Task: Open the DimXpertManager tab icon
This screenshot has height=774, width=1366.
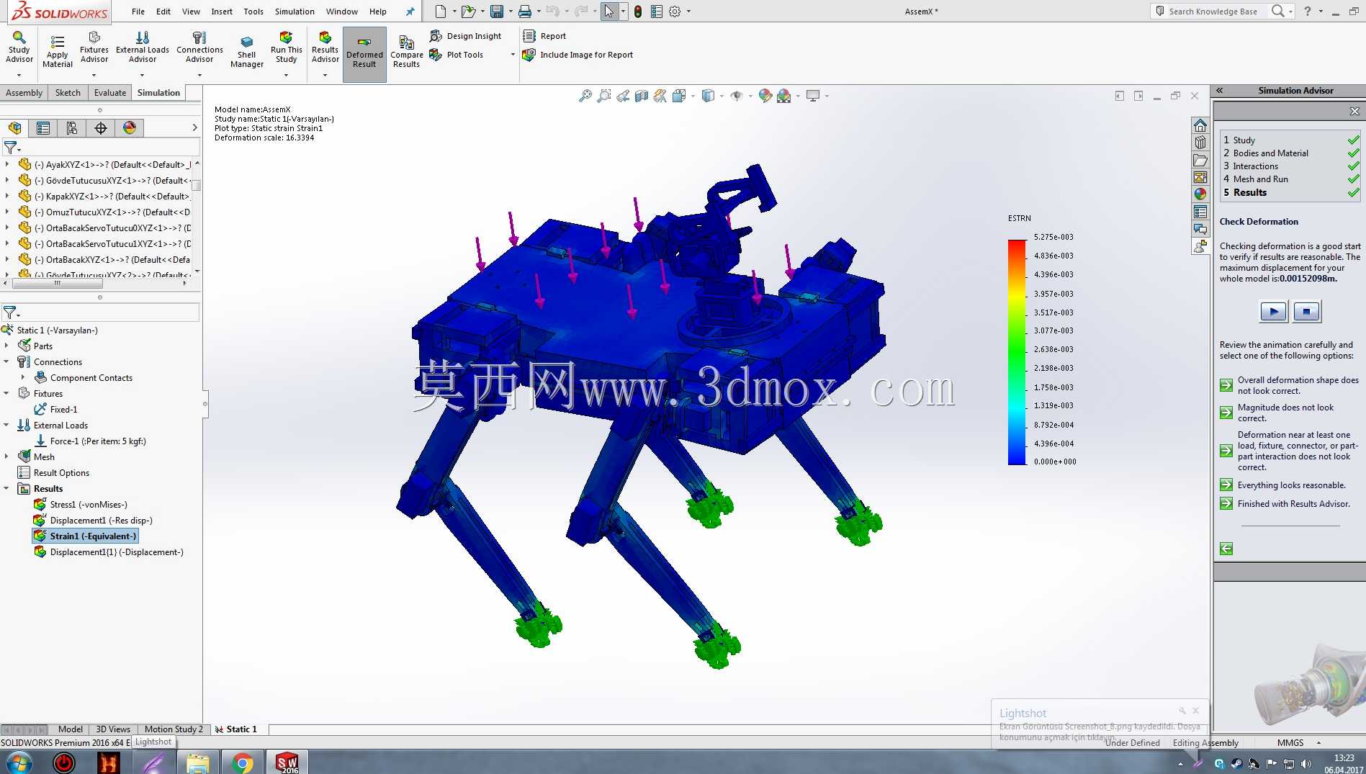Action: coord(101,128)
